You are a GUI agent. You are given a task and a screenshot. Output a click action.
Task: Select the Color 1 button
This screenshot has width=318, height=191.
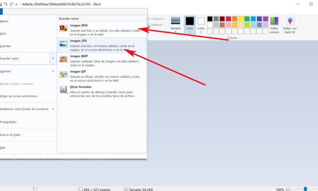click(190, 25)
